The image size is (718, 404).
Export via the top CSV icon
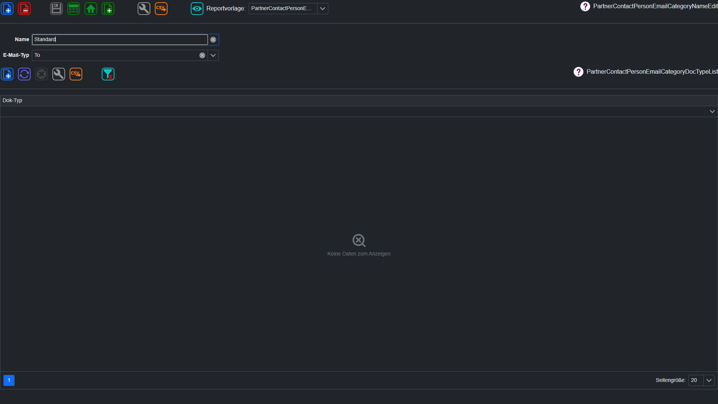point(161,9)
